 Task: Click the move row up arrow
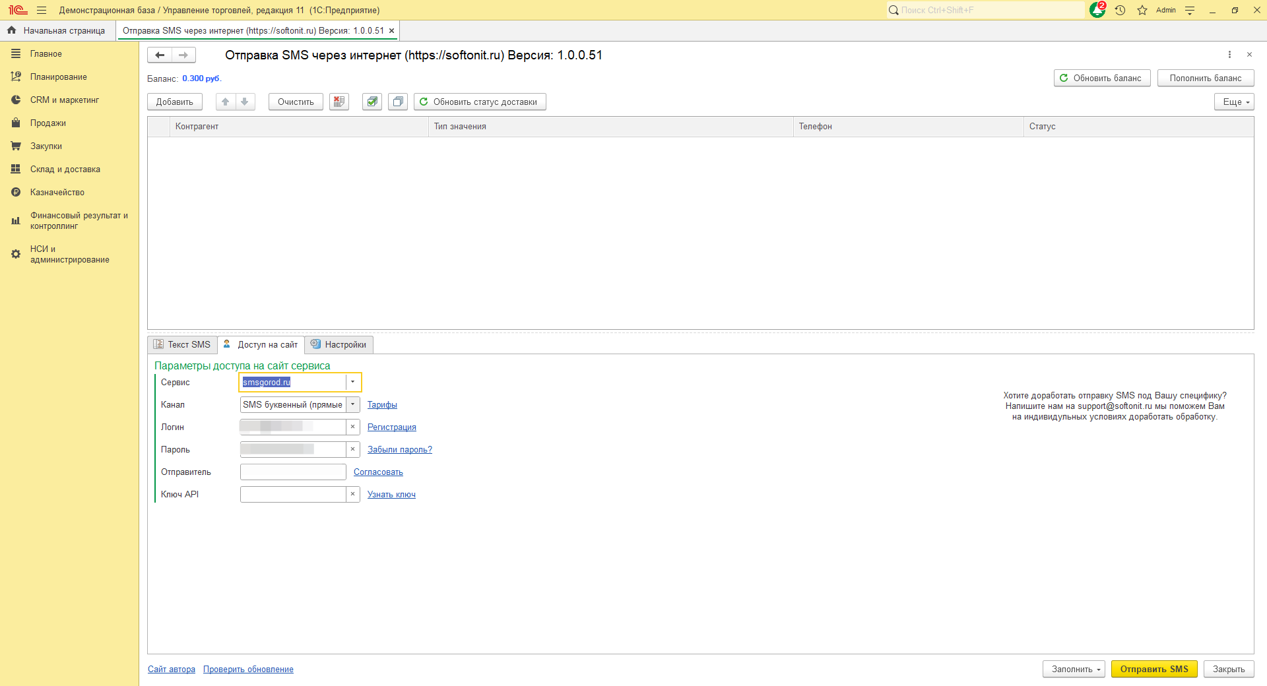[226, 102]
